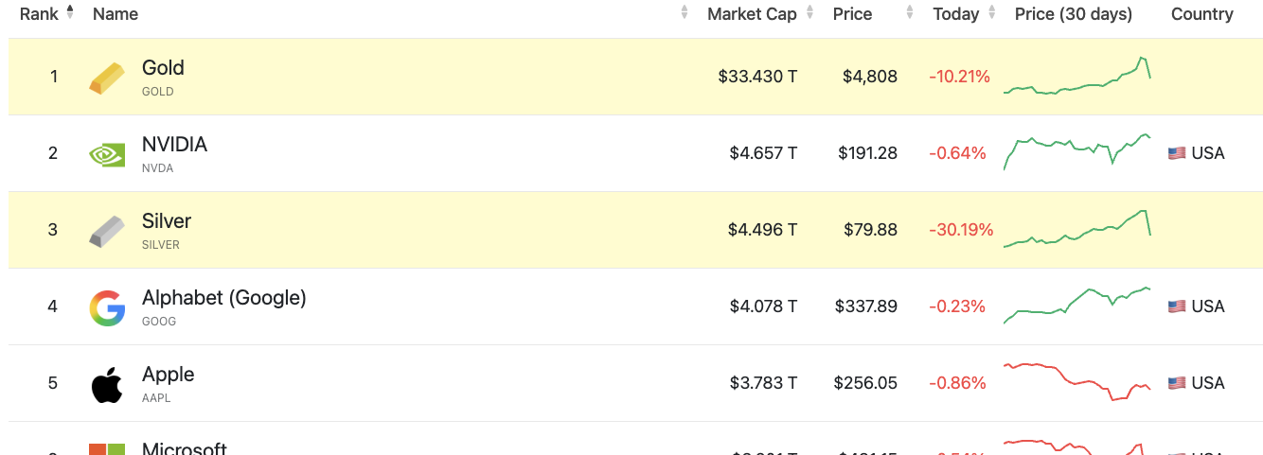Screen dimensions: 1263x455
Task: Sort by Price column arrows
Action: coord(910,13)
